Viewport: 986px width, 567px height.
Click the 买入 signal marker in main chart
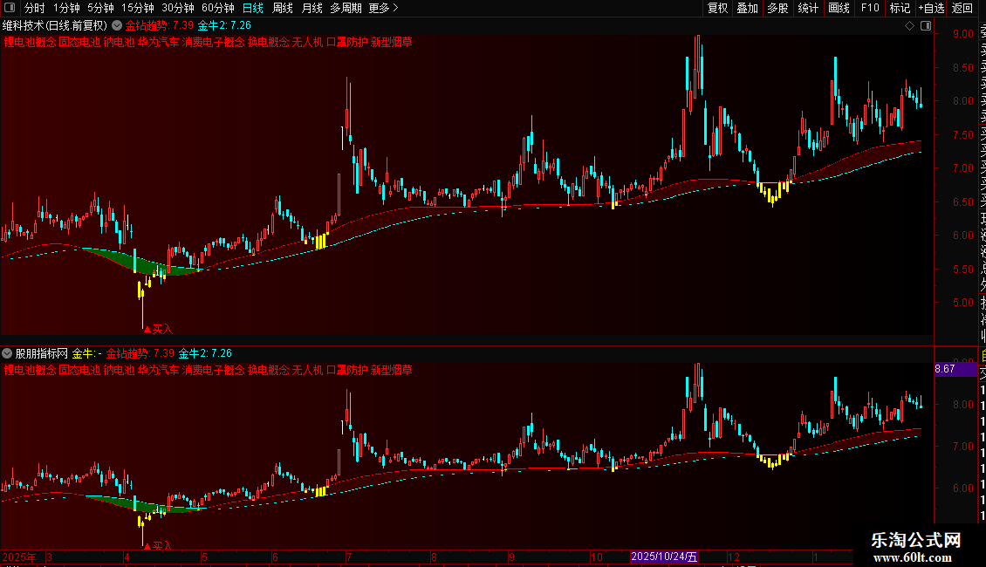158,329
